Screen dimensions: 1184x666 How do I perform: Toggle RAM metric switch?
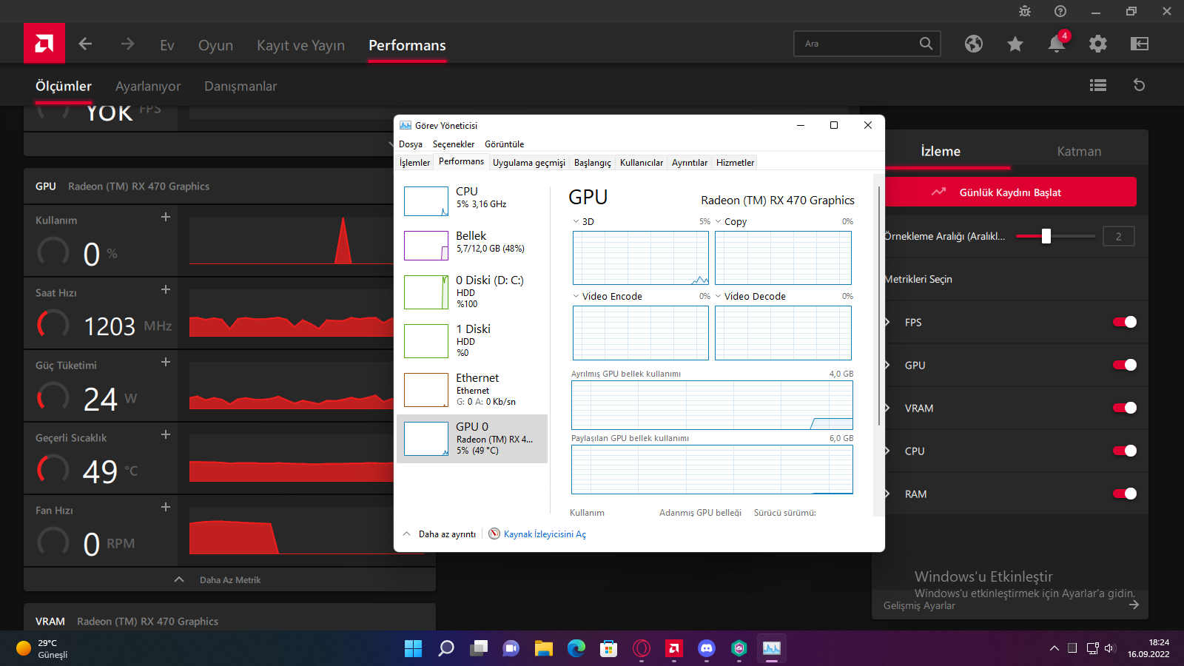[x=1125, y=494]
